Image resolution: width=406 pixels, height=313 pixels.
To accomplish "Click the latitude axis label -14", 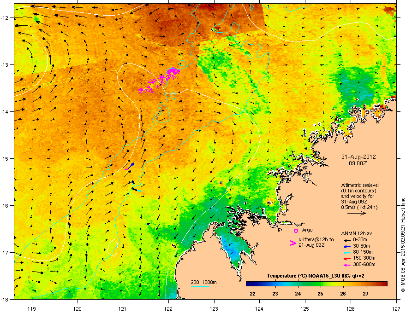I will 5,111.
